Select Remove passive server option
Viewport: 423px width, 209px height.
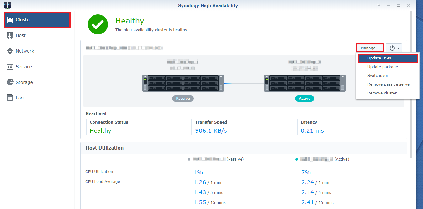click(389, 84)
